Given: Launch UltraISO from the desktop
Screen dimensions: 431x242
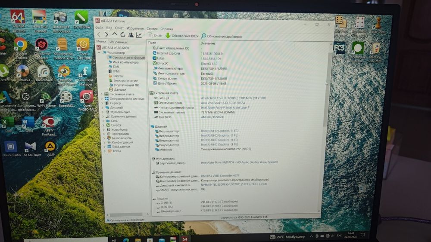Looking at the screenshot, I should point(23,73).
